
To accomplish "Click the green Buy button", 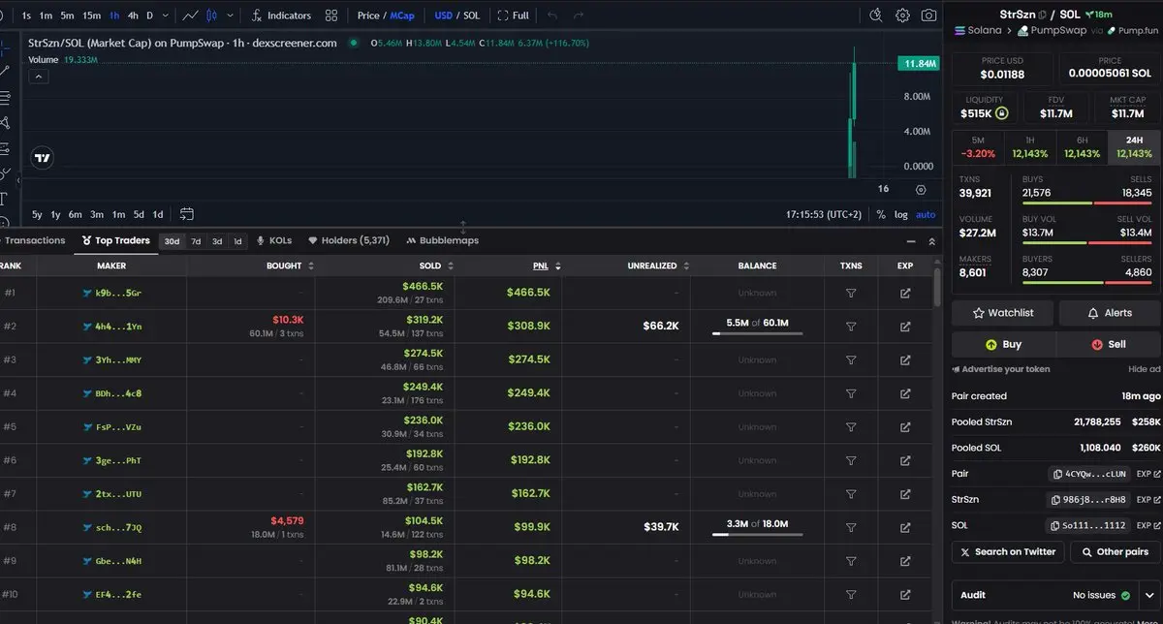I will (x=1003, y=344).
